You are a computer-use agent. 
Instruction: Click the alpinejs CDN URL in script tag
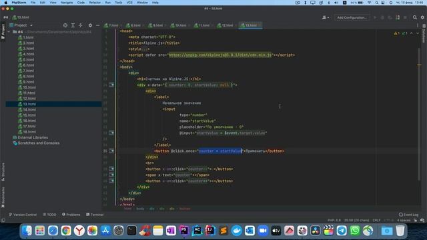tap(220, 55)
